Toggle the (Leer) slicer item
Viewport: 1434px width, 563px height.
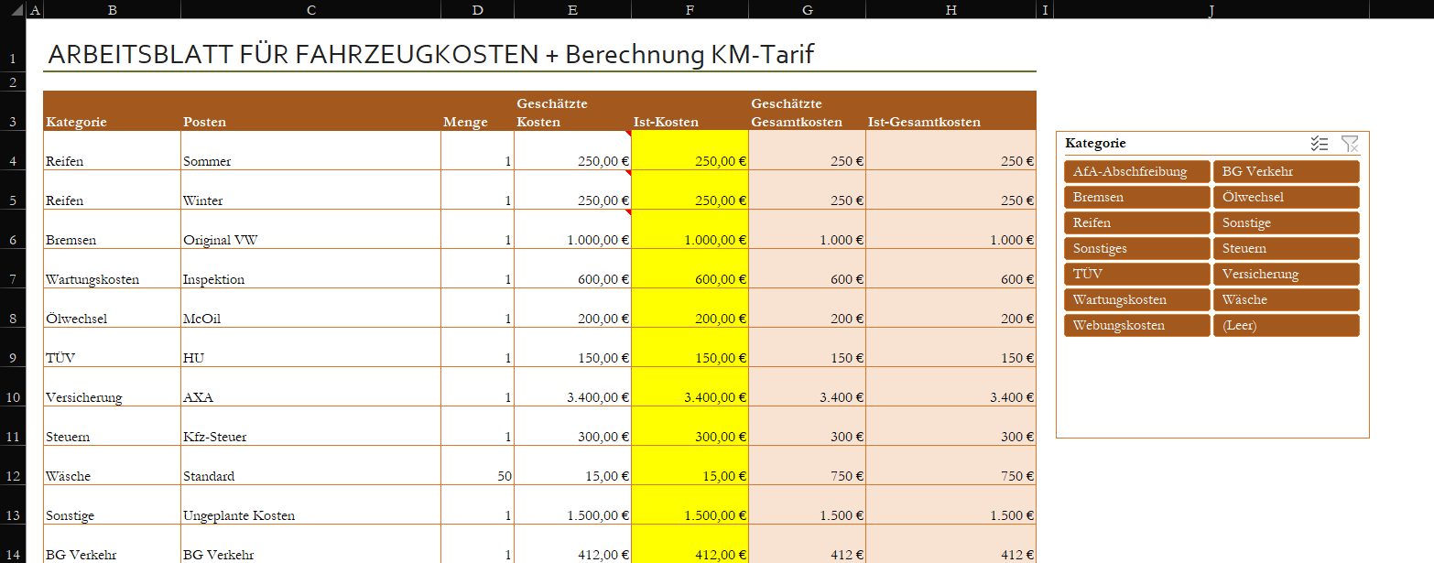pos(1286,326)
